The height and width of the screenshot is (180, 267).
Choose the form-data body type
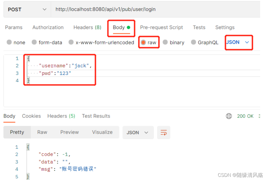[47, 42]
